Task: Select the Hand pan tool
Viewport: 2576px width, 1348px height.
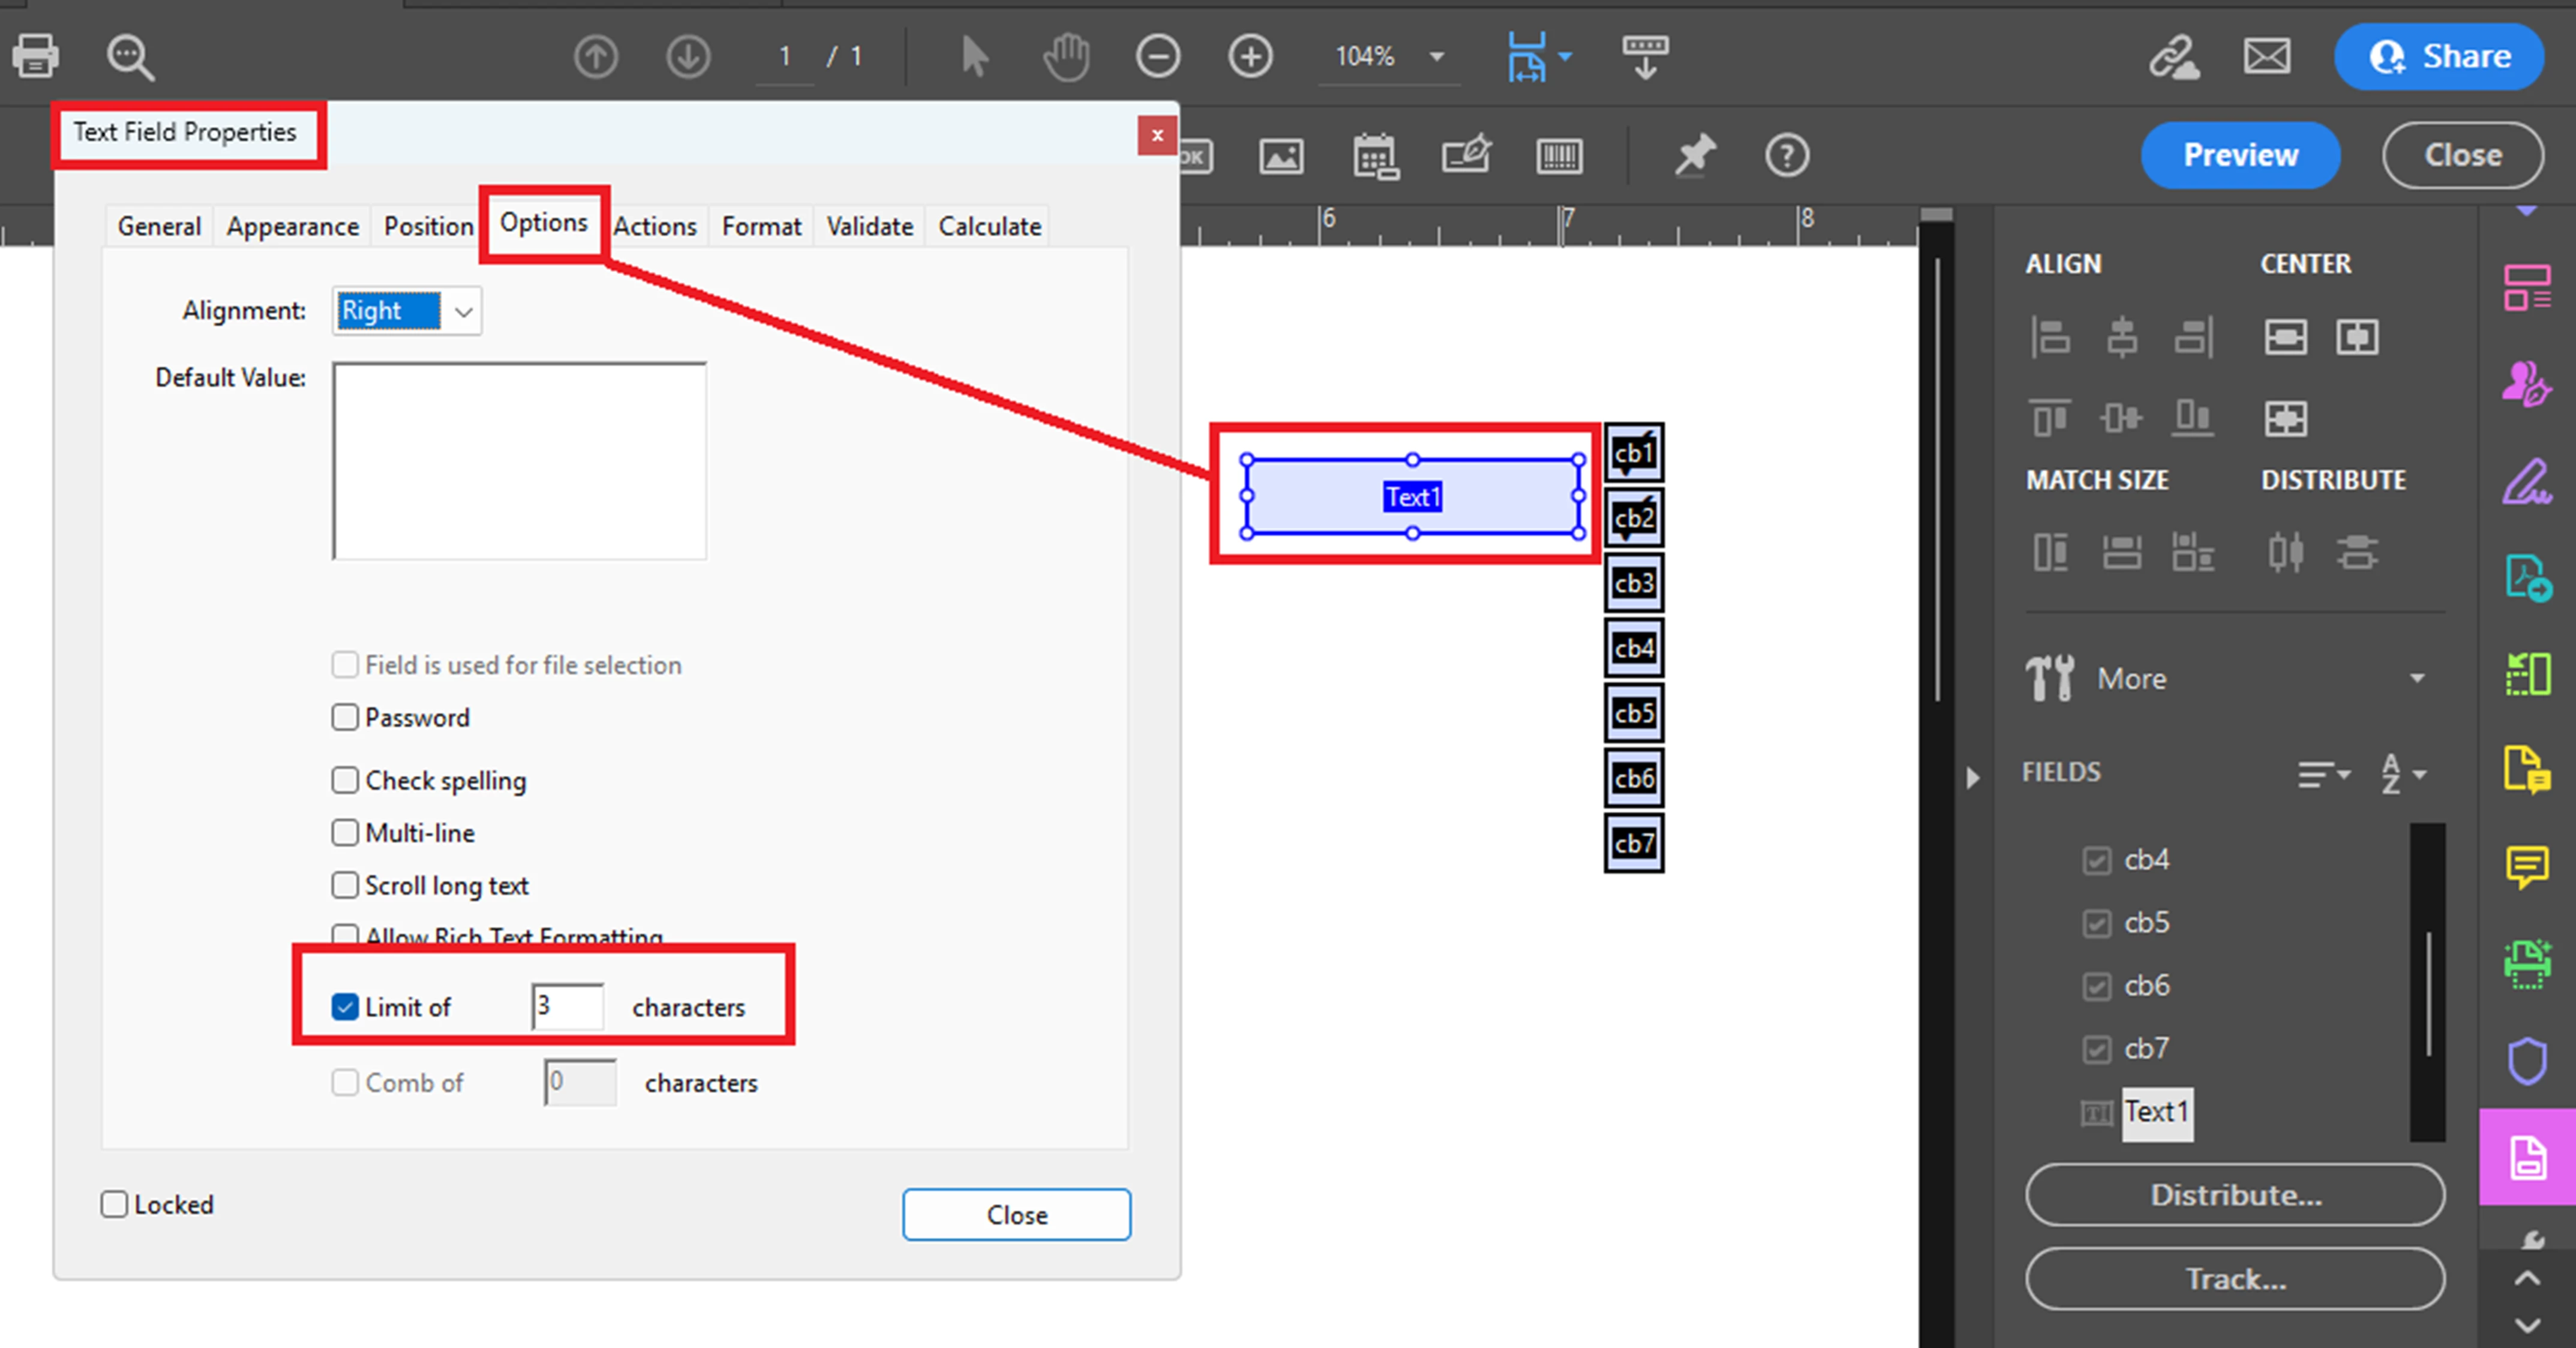Action: coord(1066,56)
